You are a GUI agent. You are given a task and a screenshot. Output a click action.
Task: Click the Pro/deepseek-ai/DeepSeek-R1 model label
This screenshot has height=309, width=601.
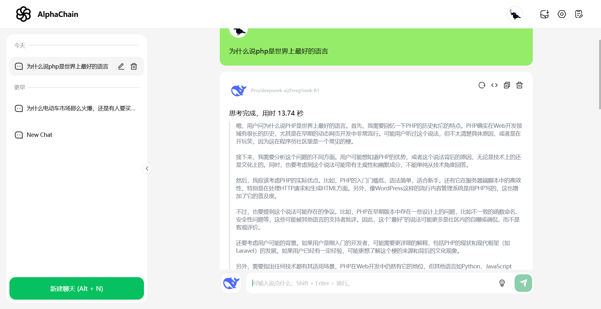click(285, 91)
